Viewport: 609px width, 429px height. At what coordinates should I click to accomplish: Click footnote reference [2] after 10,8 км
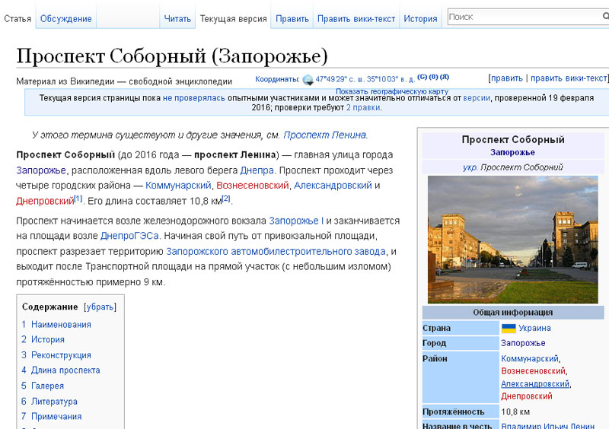click(x=226, y=199)
